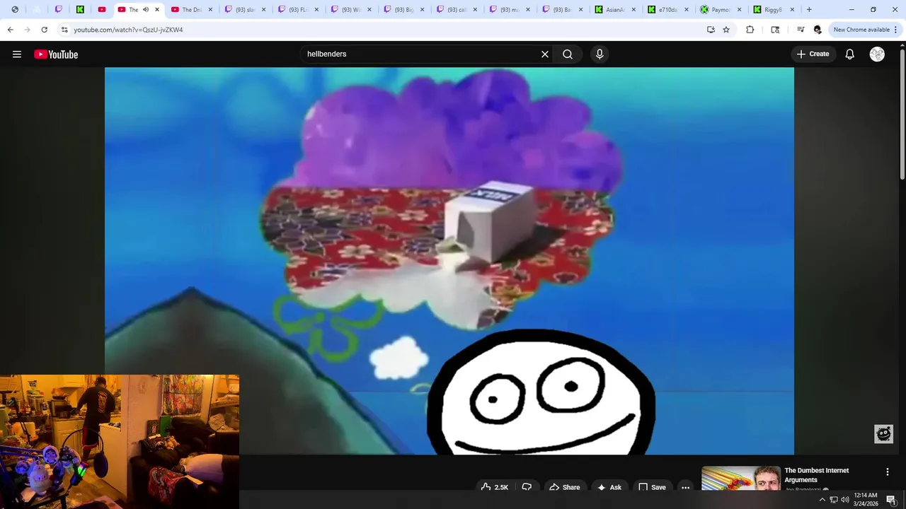The height and width of the screenshot is (509, 906).
Task: Switch to the (93) sla... Twitch tab
Action: tap(243, 10)
